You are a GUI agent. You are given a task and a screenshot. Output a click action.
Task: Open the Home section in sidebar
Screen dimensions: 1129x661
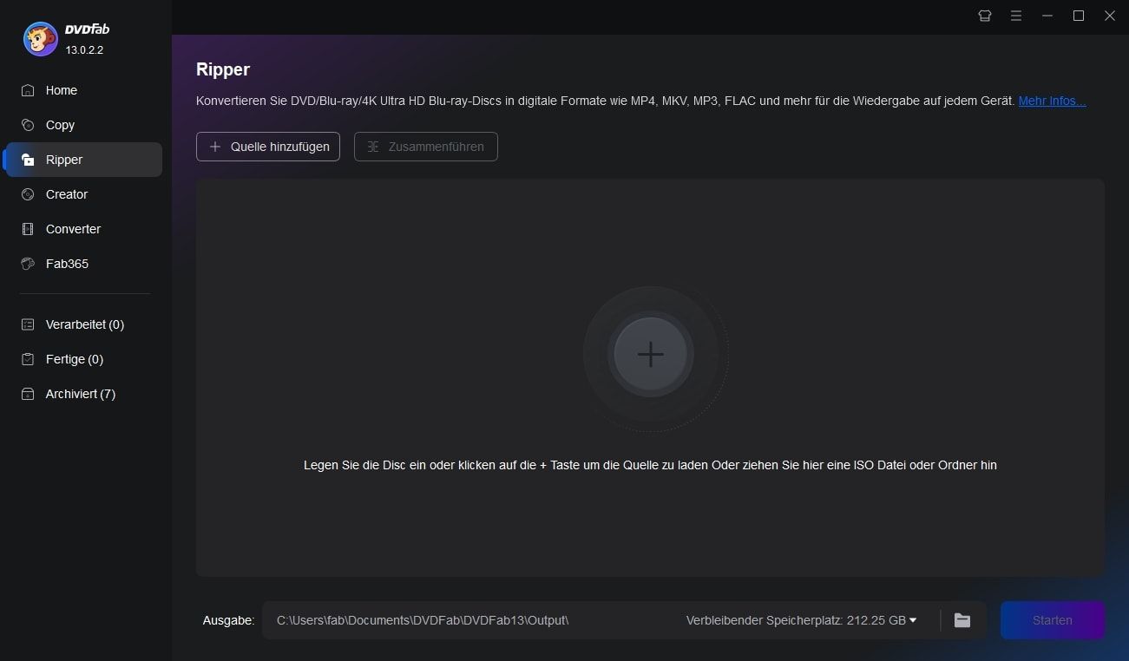click(x=83, y=90)
